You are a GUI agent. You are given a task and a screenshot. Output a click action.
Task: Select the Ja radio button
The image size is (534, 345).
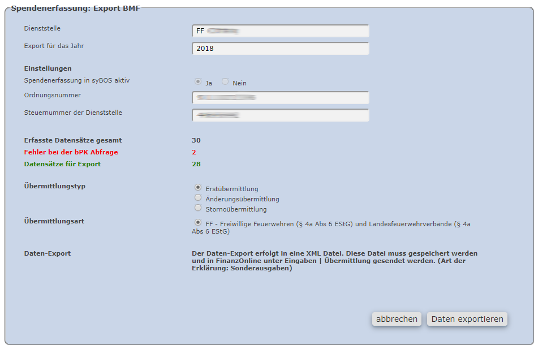tap(198, 82)
